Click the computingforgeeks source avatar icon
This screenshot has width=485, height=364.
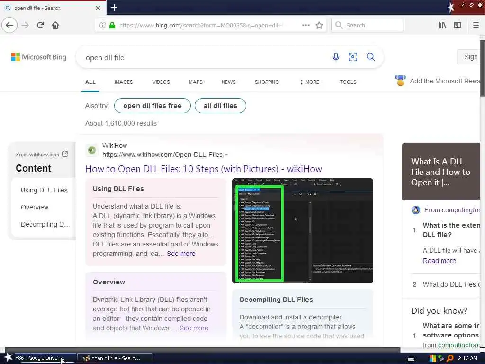point(416,210)
